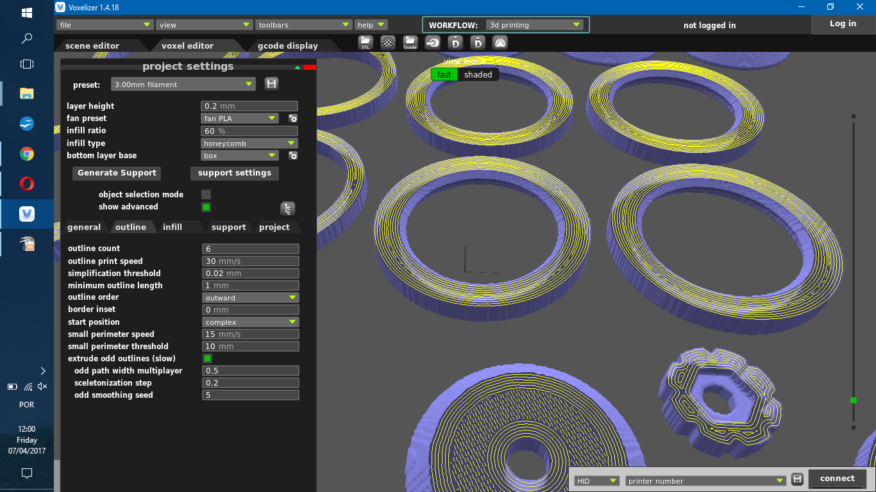This screenshot has width=876, height=492.
Task: Collapse project settings with green triangle
Action: [x=298, y=67]
